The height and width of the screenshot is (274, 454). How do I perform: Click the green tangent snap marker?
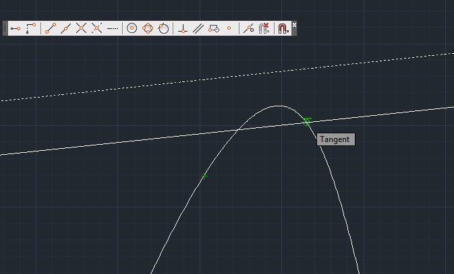[x=307, y=121]
